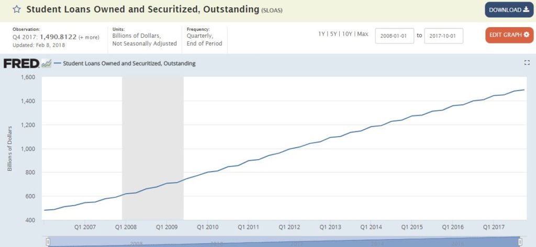Viewport: 536px width, 247px height.
Task: Select the 1Y range
Action: (321, 34)
